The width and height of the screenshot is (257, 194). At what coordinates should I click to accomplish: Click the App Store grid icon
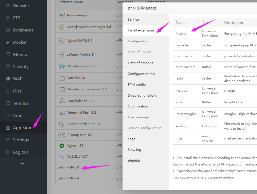(x=8, y=128)
